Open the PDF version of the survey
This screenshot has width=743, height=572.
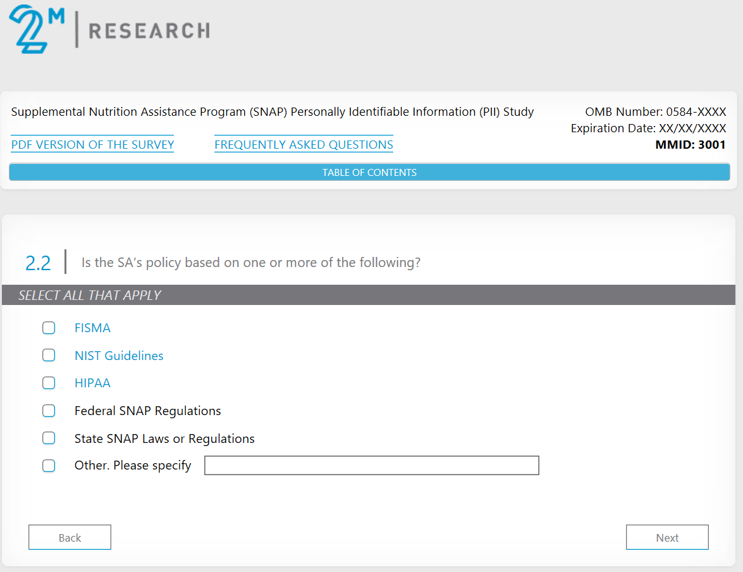coord(92,145)
